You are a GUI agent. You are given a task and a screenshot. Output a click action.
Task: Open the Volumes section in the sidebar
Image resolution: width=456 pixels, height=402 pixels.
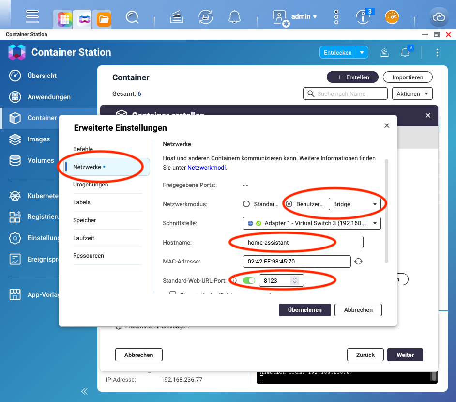click(40, 160)
